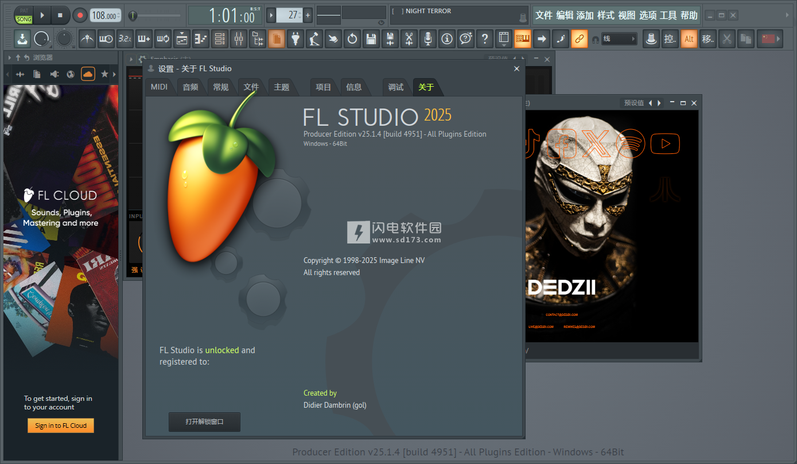Select the FL Cloud icon in browser tabs

88,74
